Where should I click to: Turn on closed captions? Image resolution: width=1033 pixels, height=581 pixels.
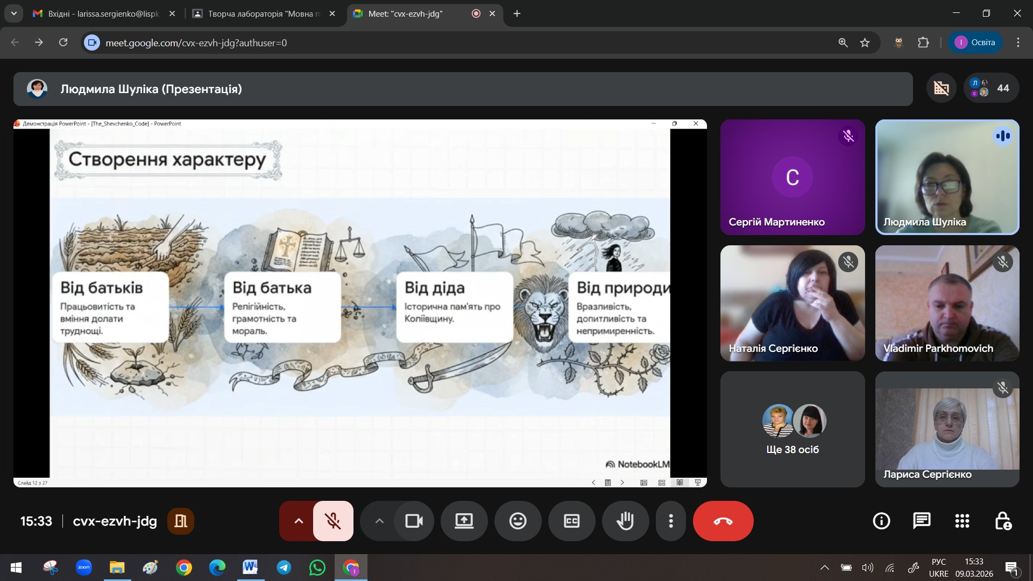coord(571,521)
